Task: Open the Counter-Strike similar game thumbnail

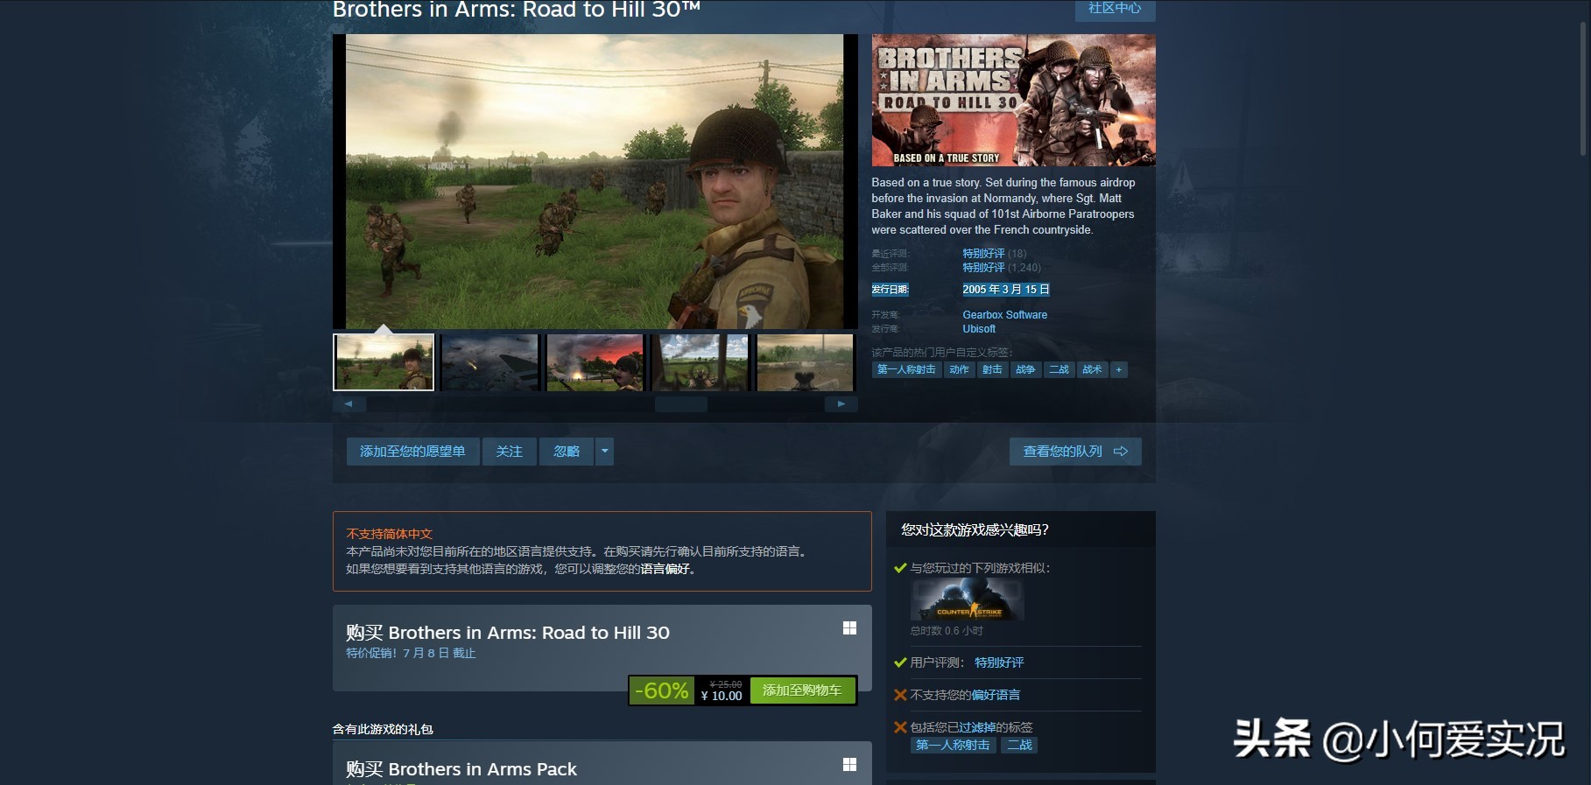Action: click(x=968, y=601)
